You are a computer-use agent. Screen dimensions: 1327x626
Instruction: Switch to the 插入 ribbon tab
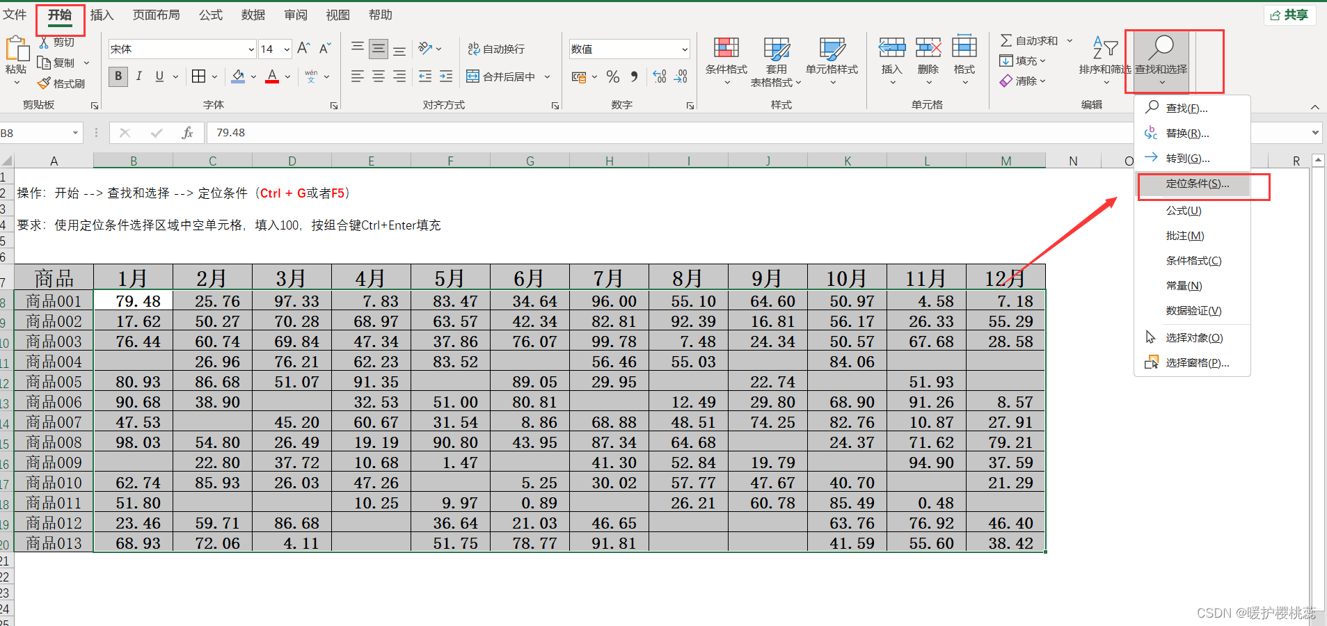tap(102, 15)
